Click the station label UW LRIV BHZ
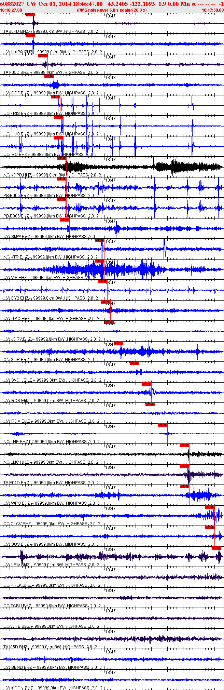Screen dimensions: 224x690 pyautogui.click(x=16, y=565)
